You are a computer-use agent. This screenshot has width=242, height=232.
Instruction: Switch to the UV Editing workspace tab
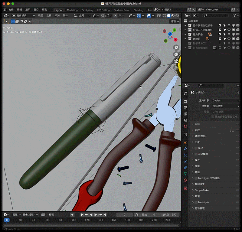103,10
